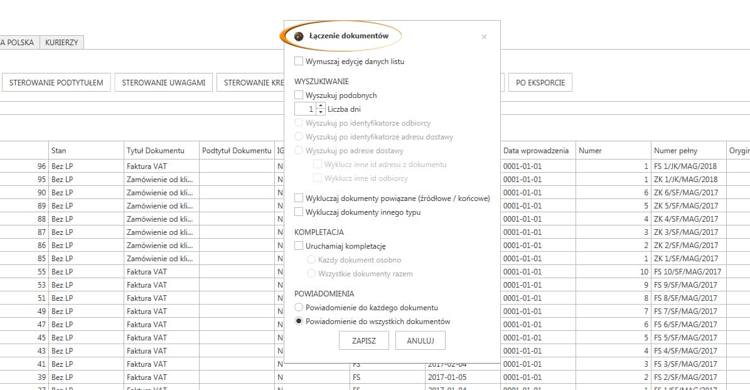This screenshot has height=390, width=750.
Task: Click the STEROWANIE UWAGAMI button
Action: point(164,82)
